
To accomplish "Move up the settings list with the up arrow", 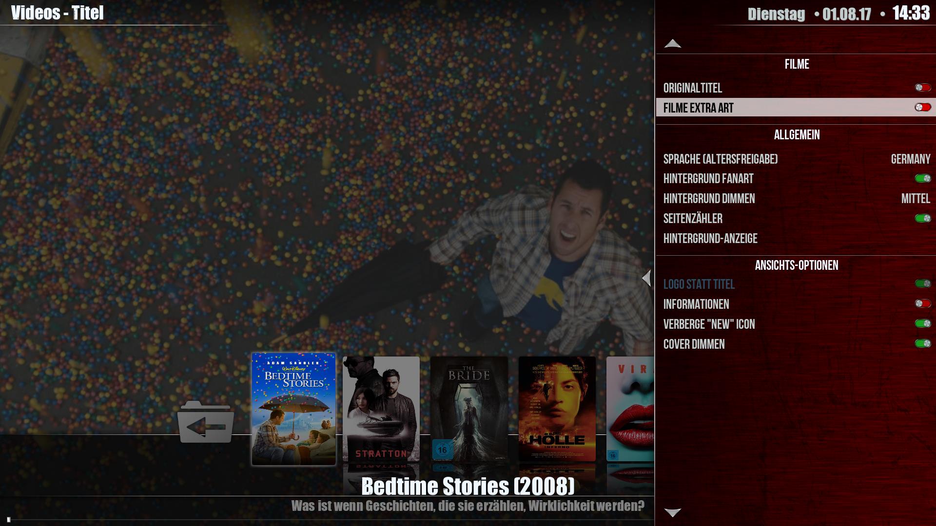I will [673, 43].
